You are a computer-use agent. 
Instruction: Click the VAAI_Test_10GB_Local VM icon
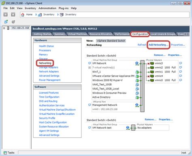point(137,89)
